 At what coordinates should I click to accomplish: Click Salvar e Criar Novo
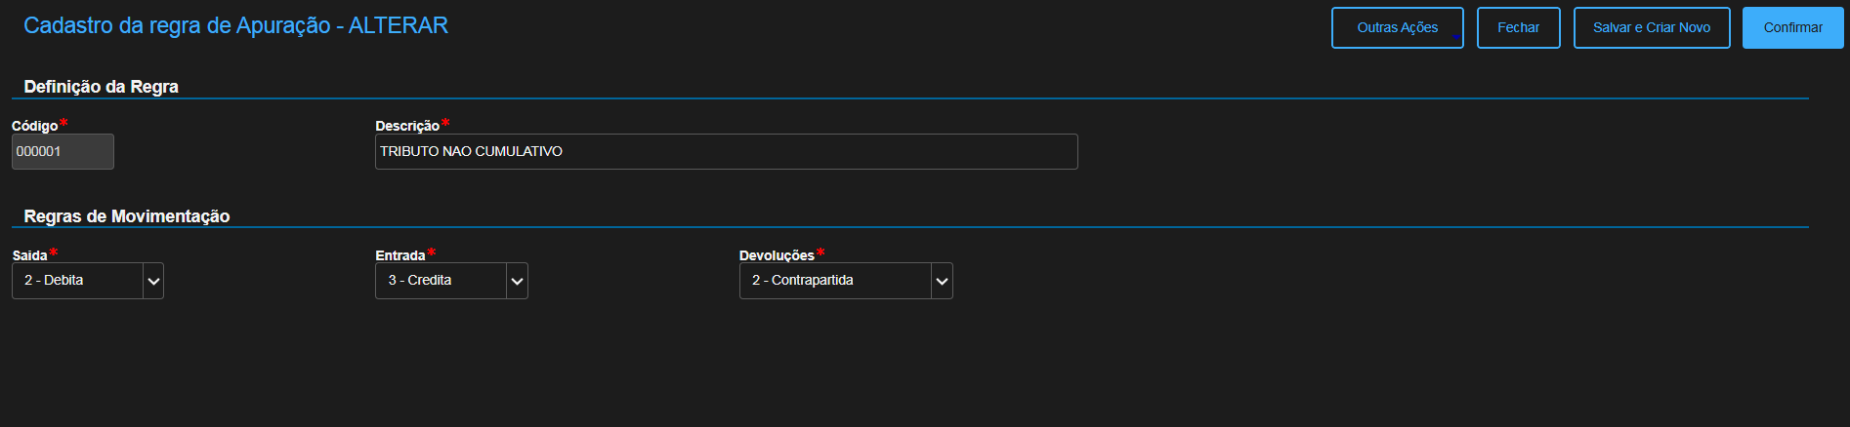point(1651,27)
